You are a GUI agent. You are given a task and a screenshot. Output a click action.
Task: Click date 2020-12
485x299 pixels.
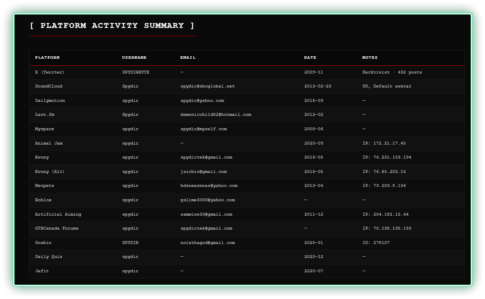pos(314,257)
